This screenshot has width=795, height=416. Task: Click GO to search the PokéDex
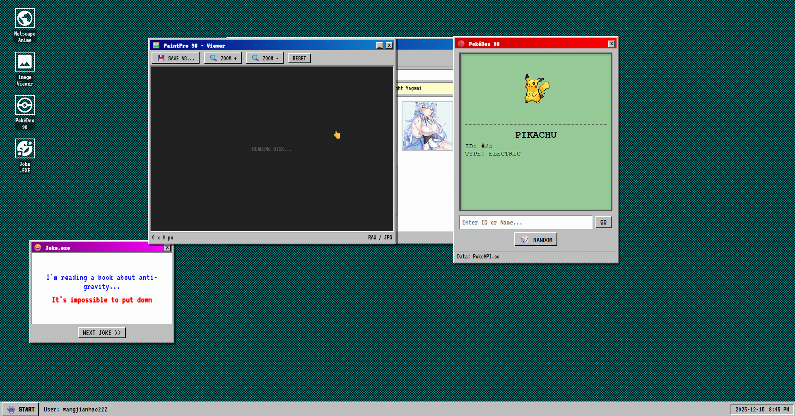[x=603, y=222]
